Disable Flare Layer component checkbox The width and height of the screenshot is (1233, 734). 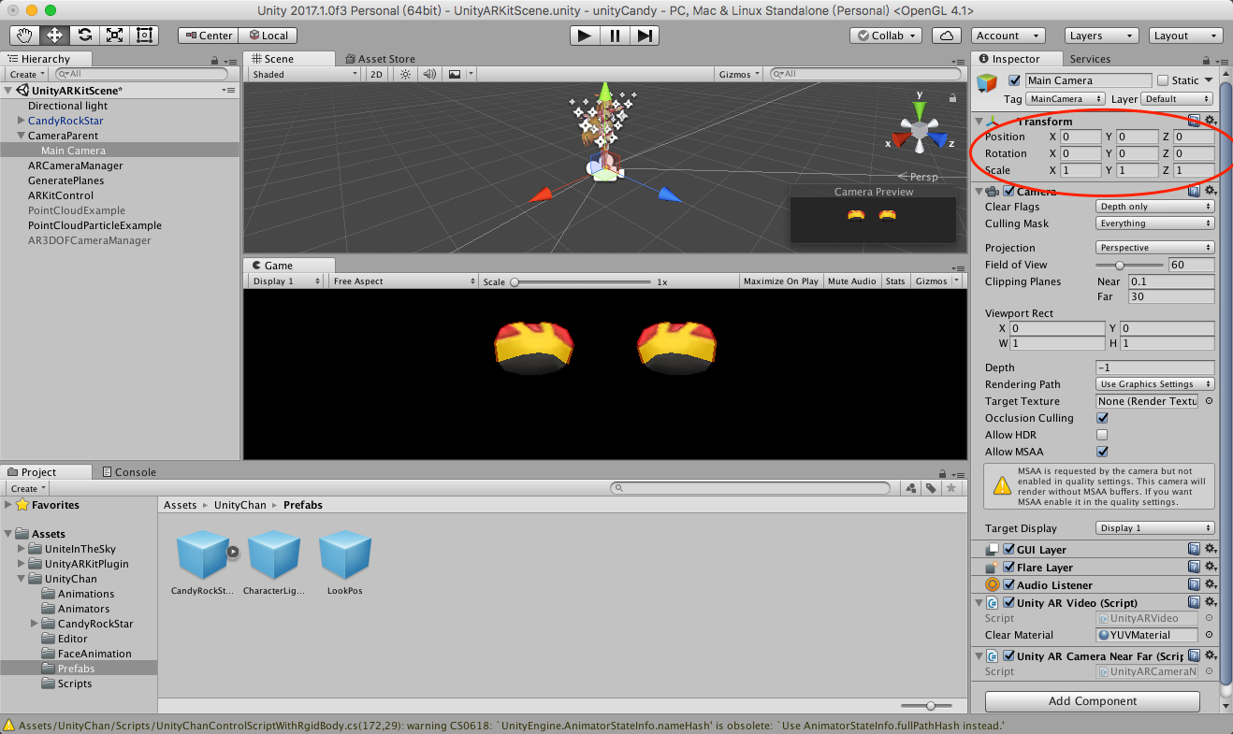(x=1008, y=568)
